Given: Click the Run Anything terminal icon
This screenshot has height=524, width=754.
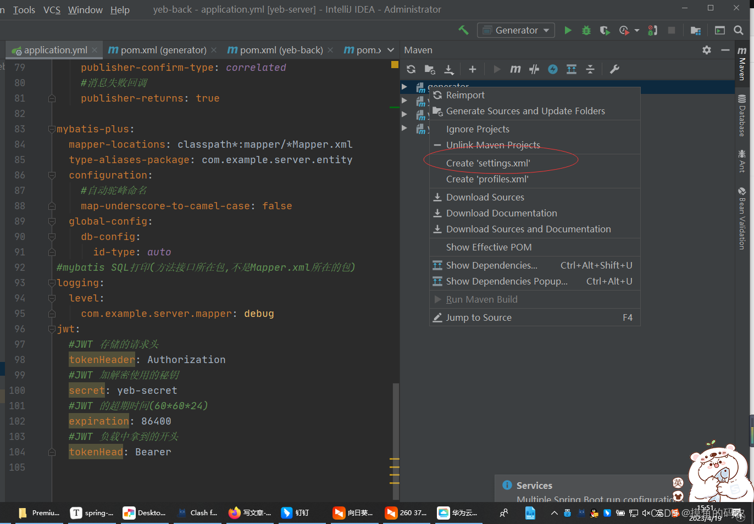Looking at the screenshot, I should [x=719, y=30].
